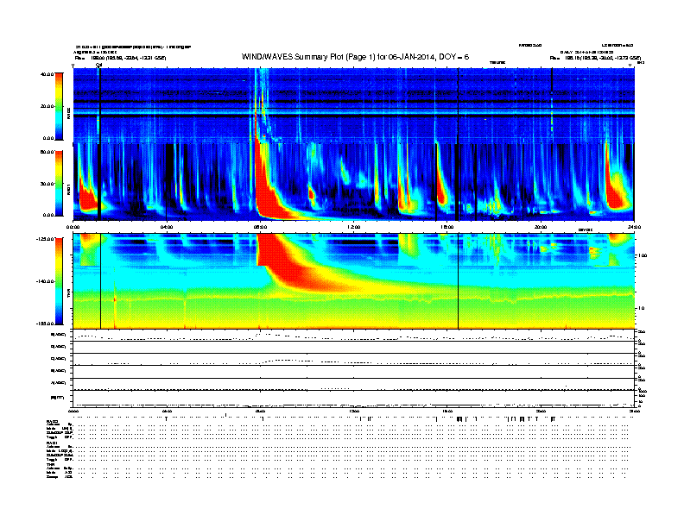The width and height of the screenshot is (684, 528).
Task: Click the -125.00 color bar tick label
Action: (46, 239)
